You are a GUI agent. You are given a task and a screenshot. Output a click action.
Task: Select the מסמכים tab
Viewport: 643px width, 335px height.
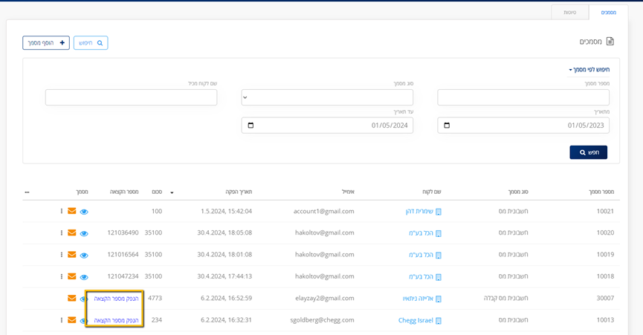608,13
